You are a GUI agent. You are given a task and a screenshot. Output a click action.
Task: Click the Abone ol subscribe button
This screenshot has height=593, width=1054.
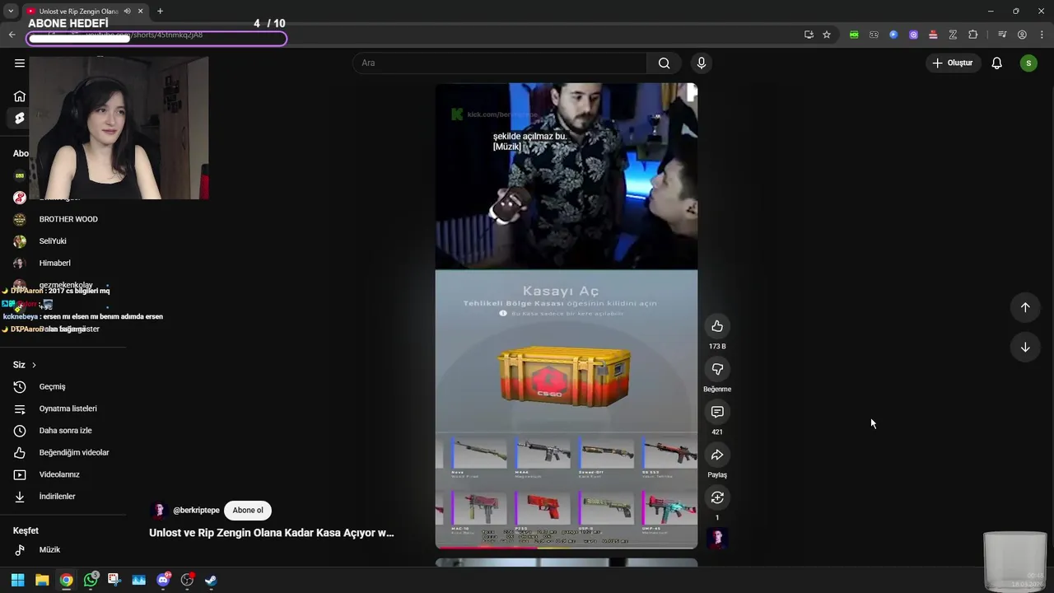248,511
